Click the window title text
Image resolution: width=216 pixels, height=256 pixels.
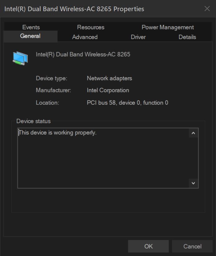click(74, 9)
